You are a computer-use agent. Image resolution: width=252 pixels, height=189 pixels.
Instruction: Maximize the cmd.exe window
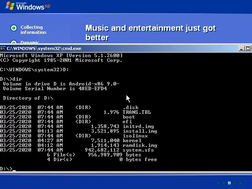tap(248, 48)
